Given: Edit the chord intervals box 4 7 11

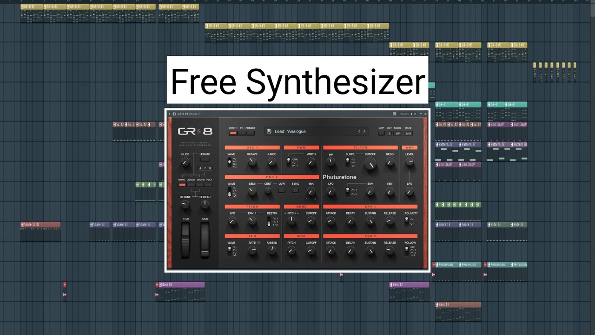Looking at the screenshot, I should click(205, 168).
